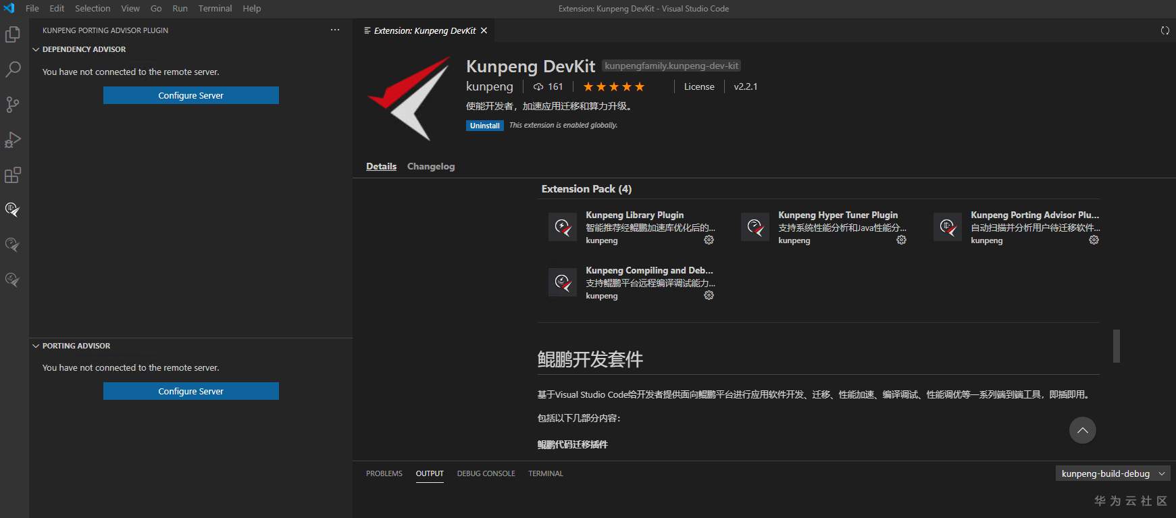Click the 'Extension Pack (4)' heading

[586, 189]
